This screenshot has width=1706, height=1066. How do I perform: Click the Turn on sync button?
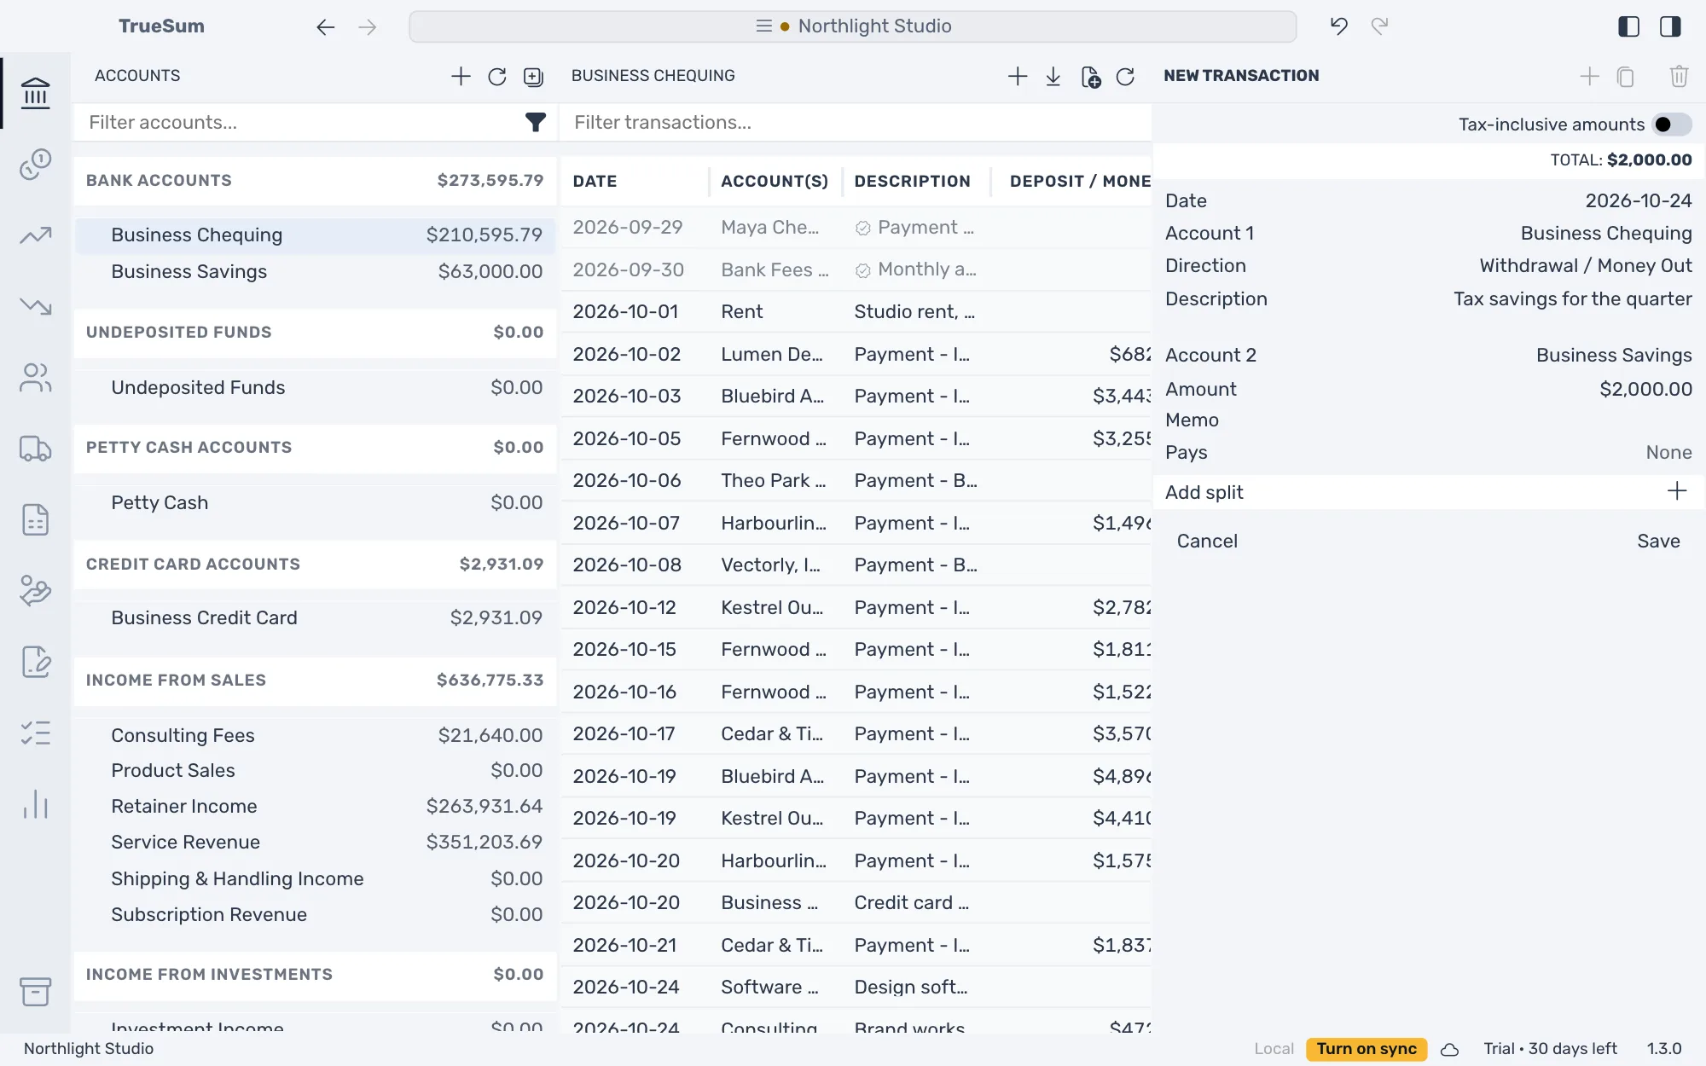point(1366,1049)
